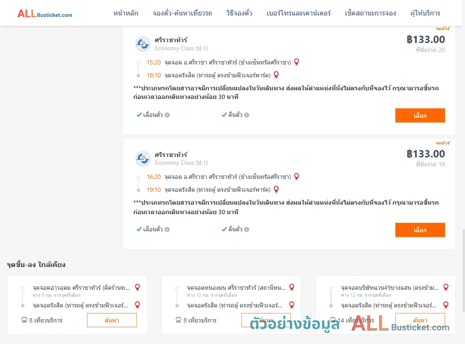
Task: Click the ที่นั่งว่าง: 20 seats text
Action: [430, 50]
